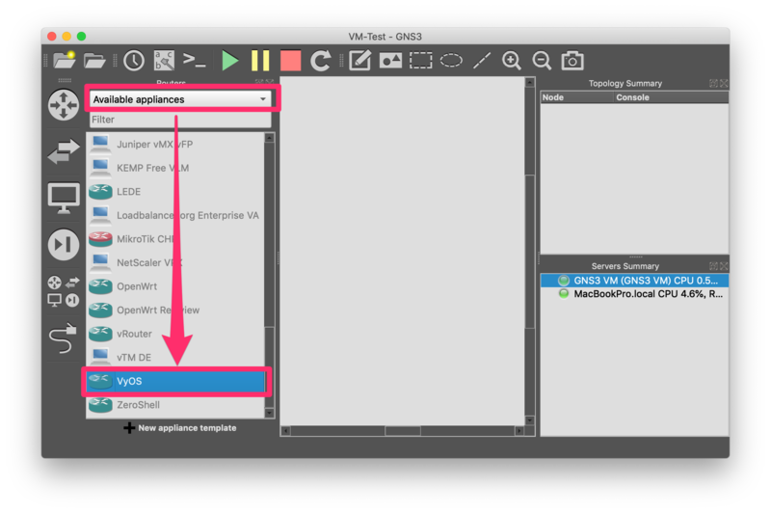The height and width of the screenshot is (513, 771).
Task: Select MikroTik CHR appliance
Action: (175, 239)
